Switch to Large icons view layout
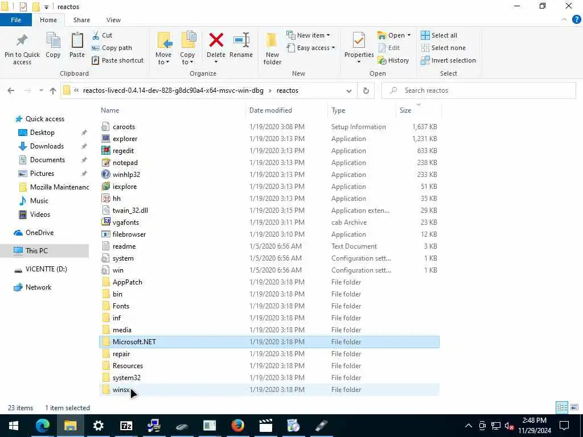Screen dimensions: 583x437 click(x=574, y=407)
